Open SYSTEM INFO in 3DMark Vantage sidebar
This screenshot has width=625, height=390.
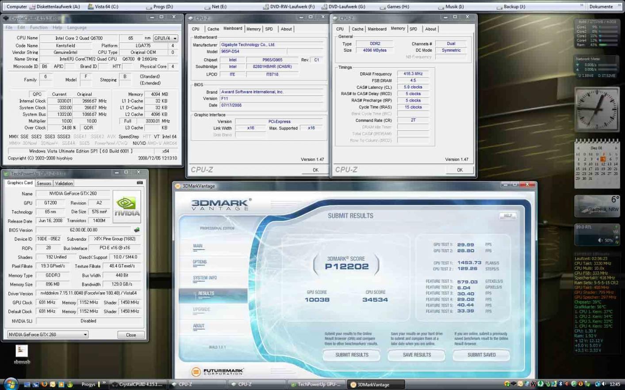[205, 278]
